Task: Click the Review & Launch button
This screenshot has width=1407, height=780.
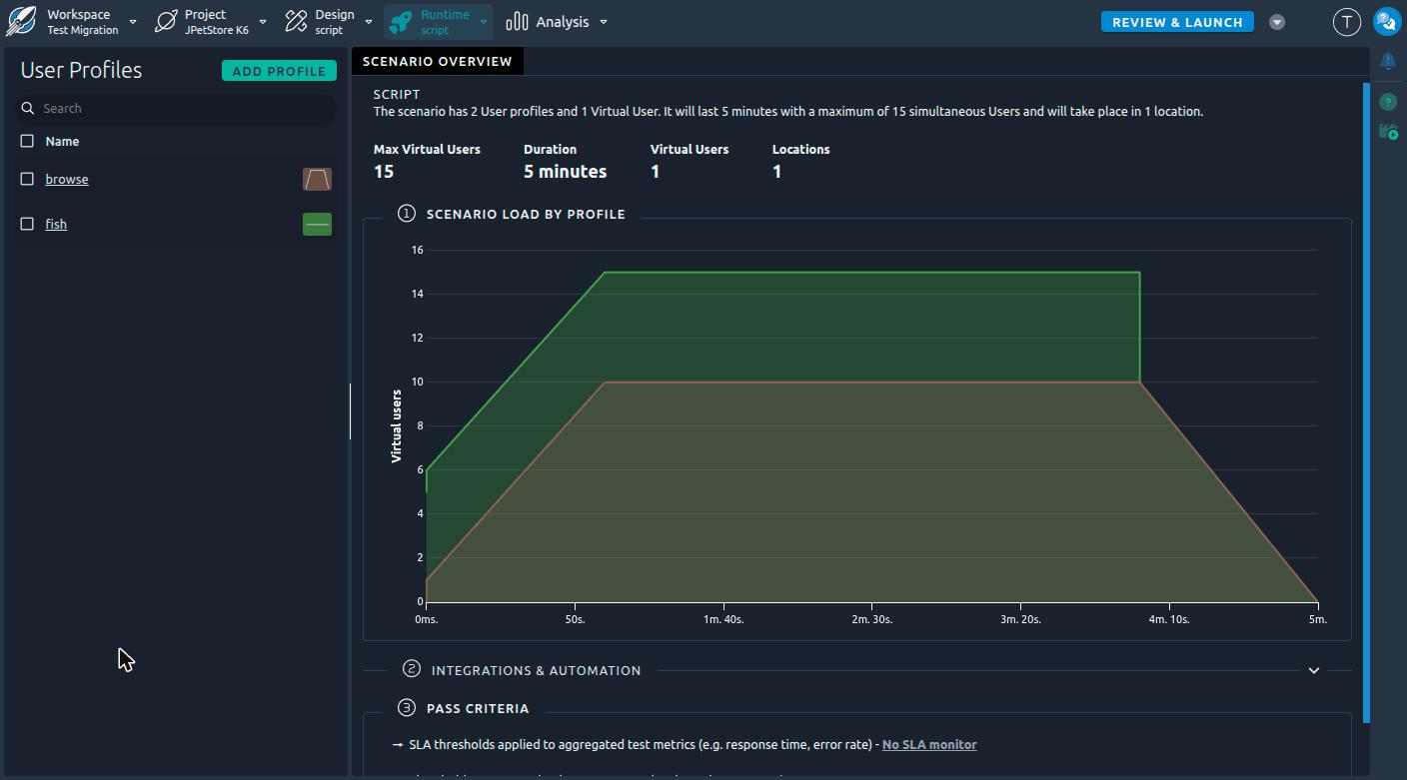Action: [1177, 22]
